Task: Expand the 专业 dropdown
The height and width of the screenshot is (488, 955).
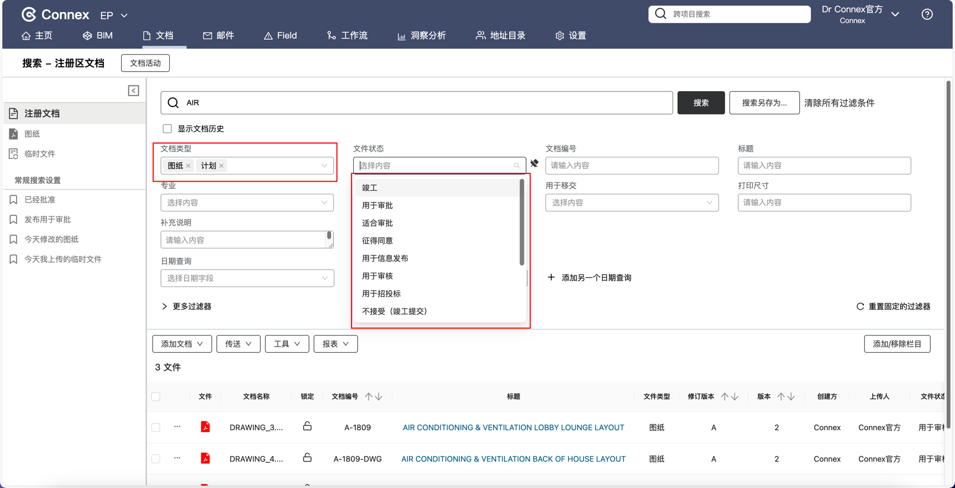Action: tap(247, 203)
